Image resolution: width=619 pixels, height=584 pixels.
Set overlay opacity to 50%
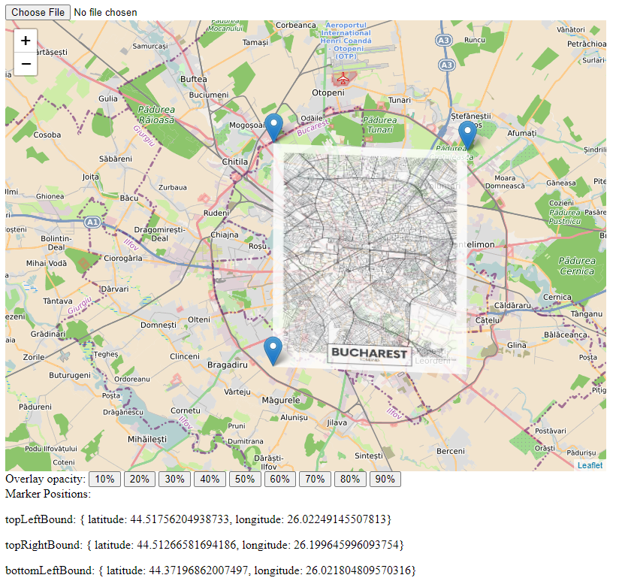coord(245,480)
